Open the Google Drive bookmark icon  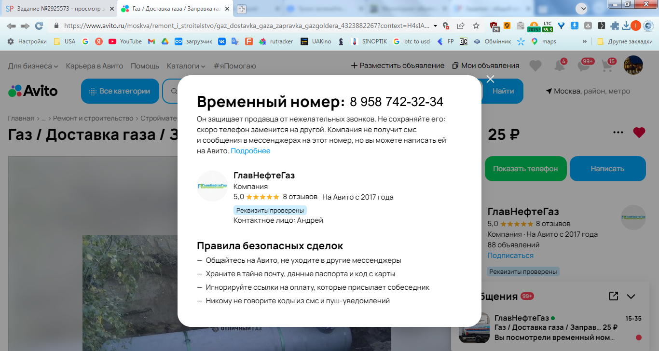coord(165,41)
